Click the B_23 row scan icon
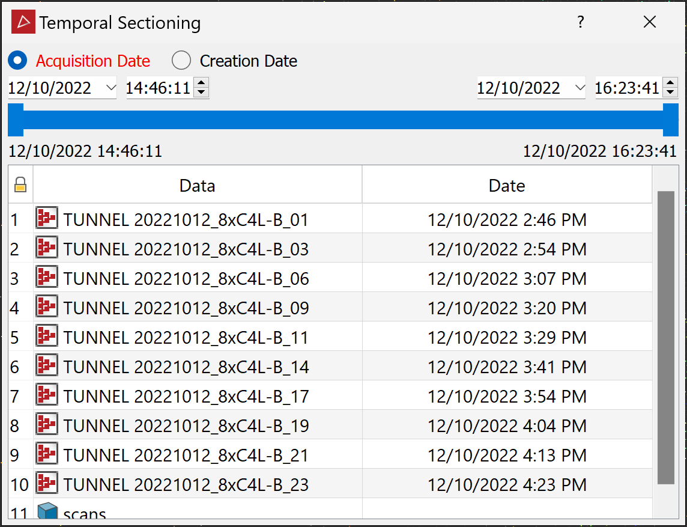687x527 pixels. click(46, 484)
